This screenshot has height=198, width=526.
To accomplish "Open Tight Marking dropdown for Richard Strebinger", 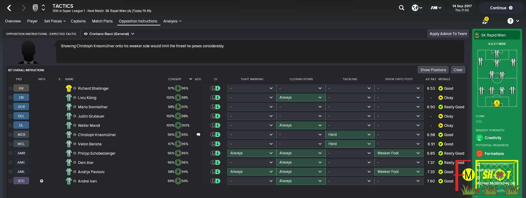I will point(252,88).
